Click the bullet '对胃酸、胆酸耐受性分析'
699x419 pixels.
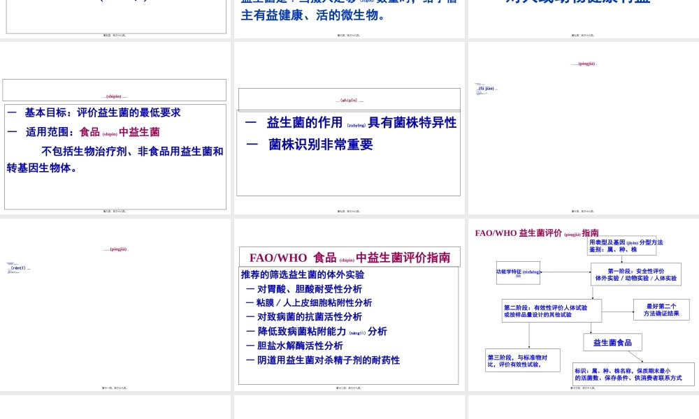(306, 288)
